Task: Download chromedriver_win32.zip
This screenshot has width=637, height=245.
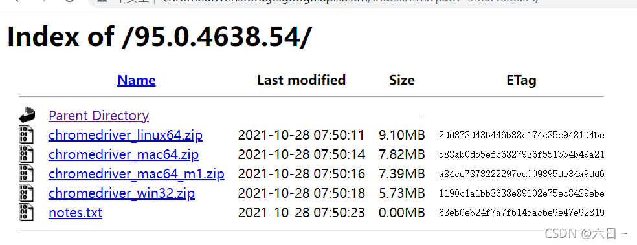Action: point(122,193)
